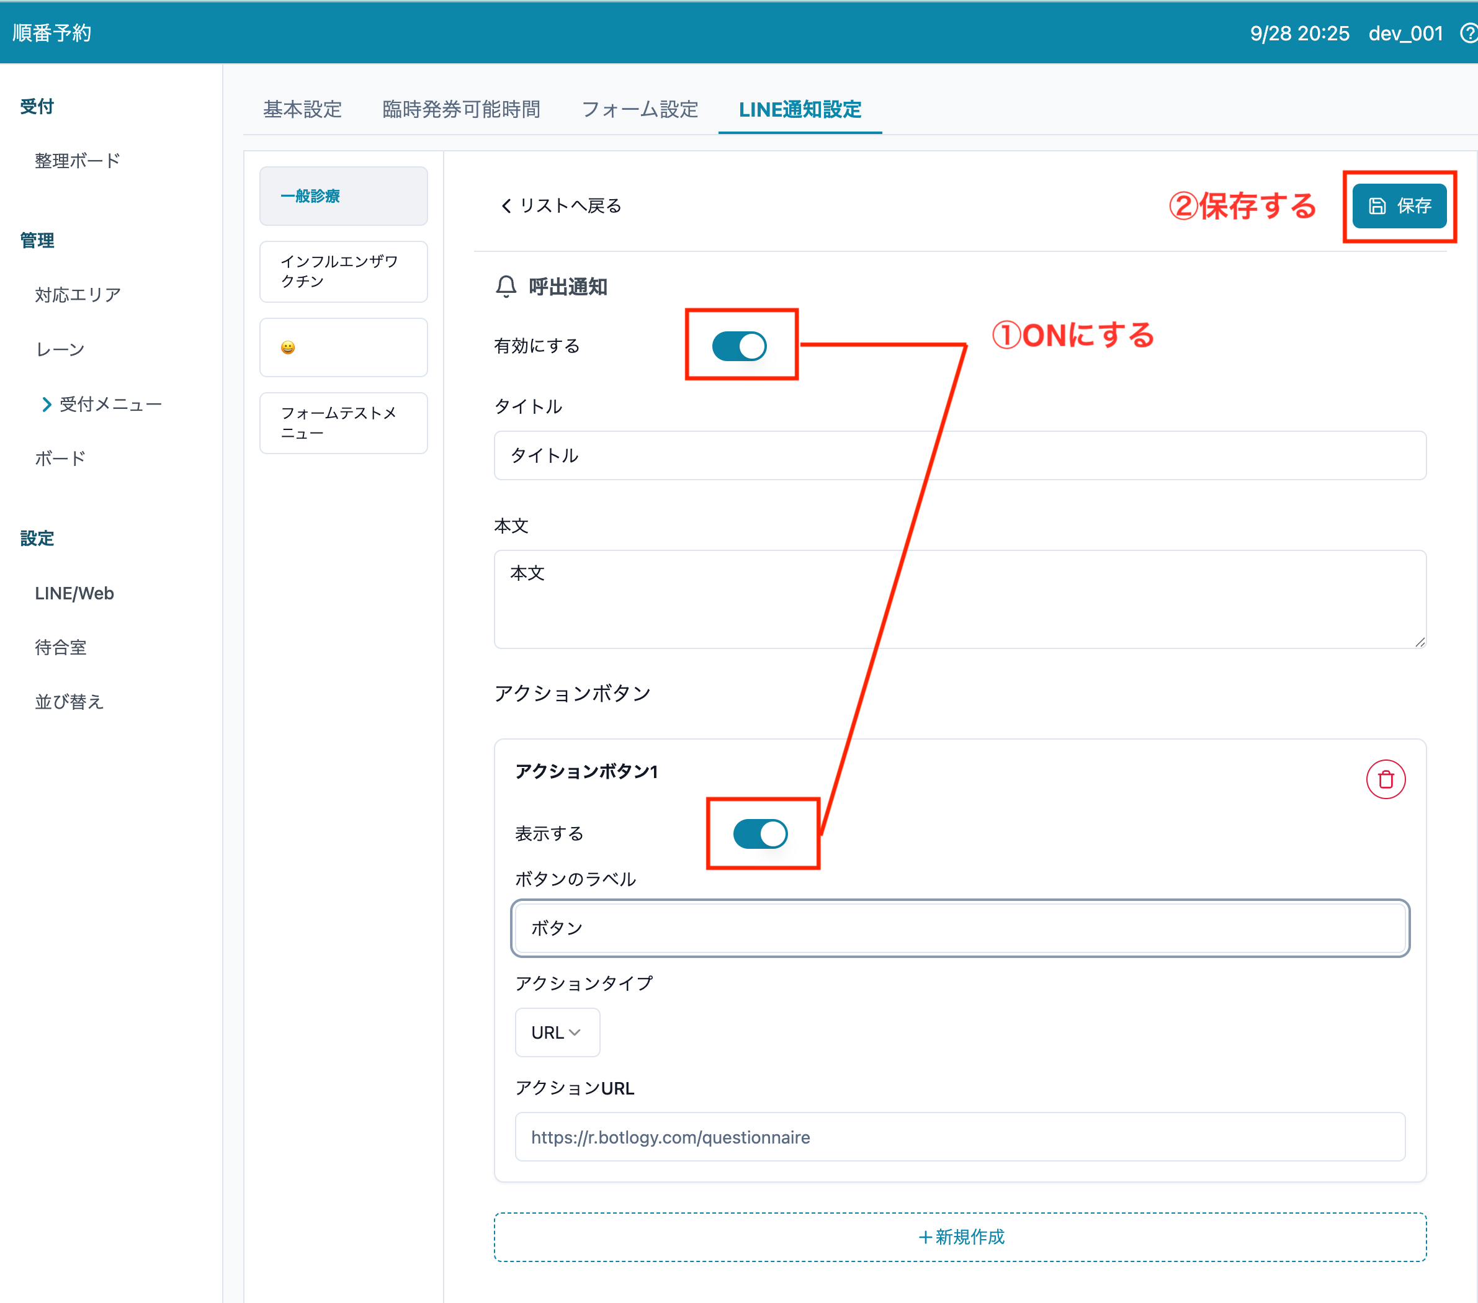Click the help question mark icon

(x=1469, y=34)
